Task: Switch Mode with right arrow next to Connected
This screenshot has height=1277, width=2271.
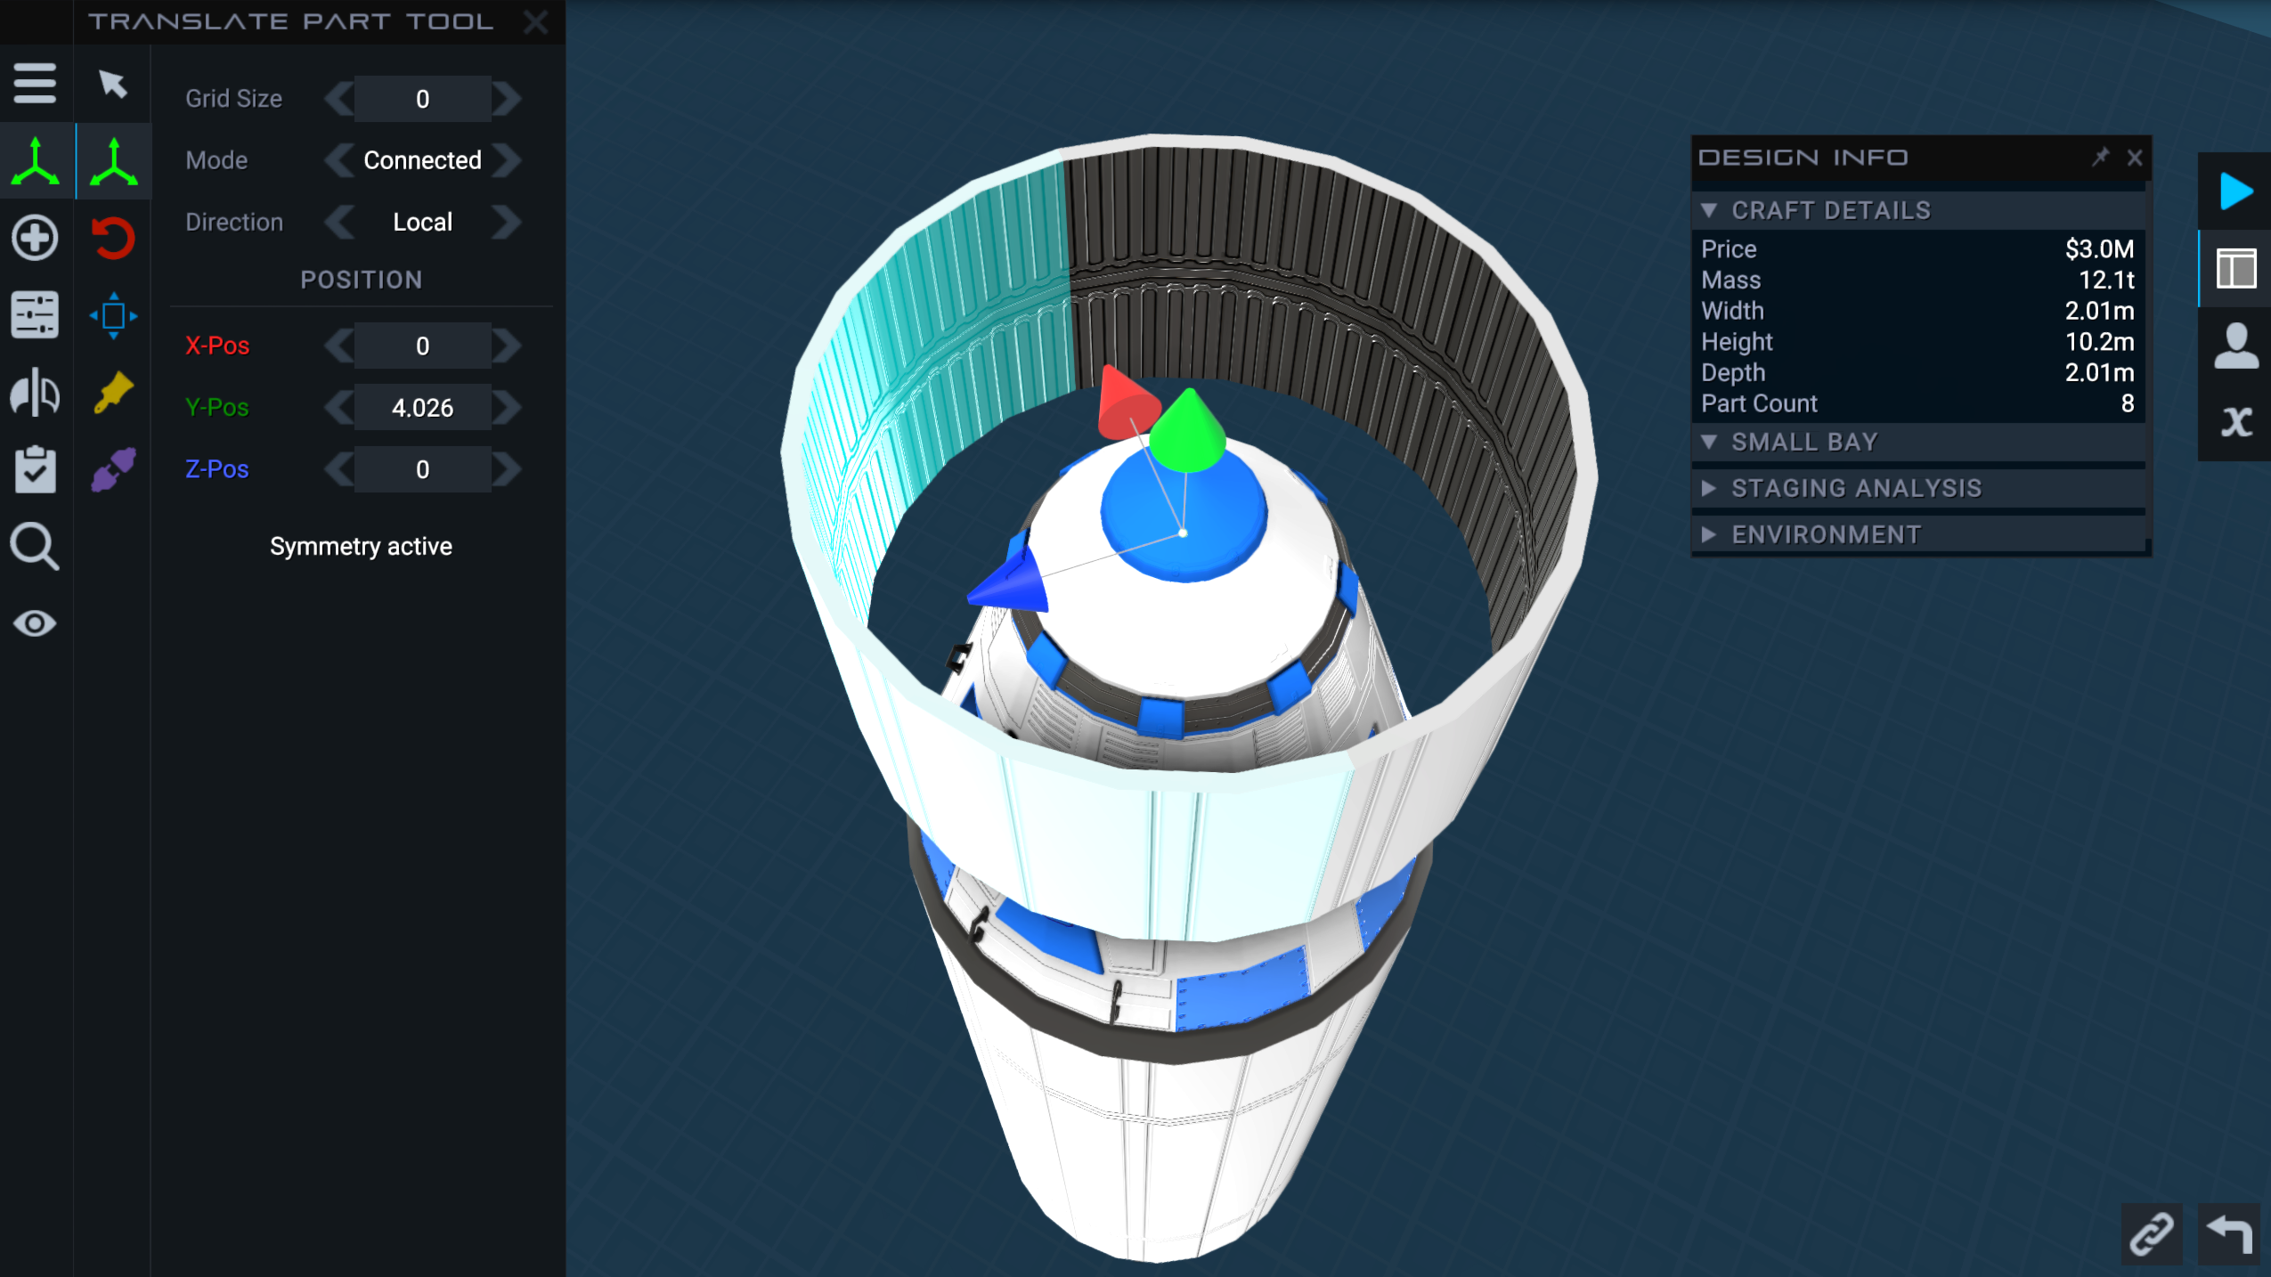Action: coord(507,160)
